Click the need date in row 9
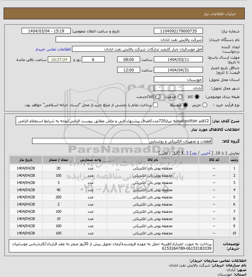Viewport: 252px width, 277px height. pyautogui.click(x=26, y=226)
